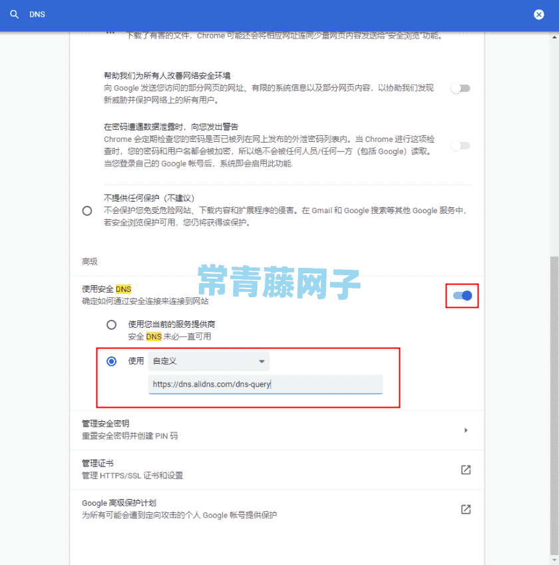Click scrollbar up arrow
559x565 pixels.
[554, 37]
